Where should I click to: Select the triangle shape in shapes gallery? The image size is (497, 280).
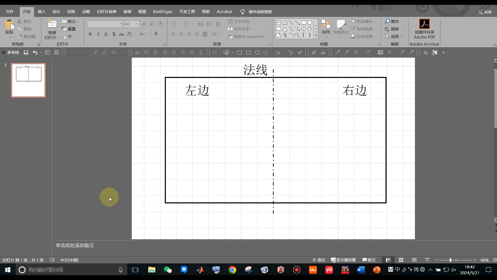pyautogui.click(x=285, y=29)
